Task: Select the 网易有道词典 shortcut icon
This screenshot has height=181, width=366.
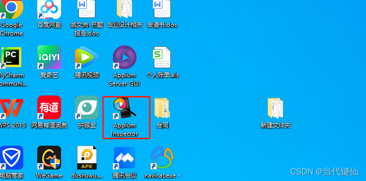Action: pos(49,107)
